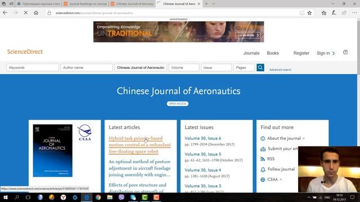Screen dimensions: 360x202
Task: Show the tab previews chevron
Action: 214,4
